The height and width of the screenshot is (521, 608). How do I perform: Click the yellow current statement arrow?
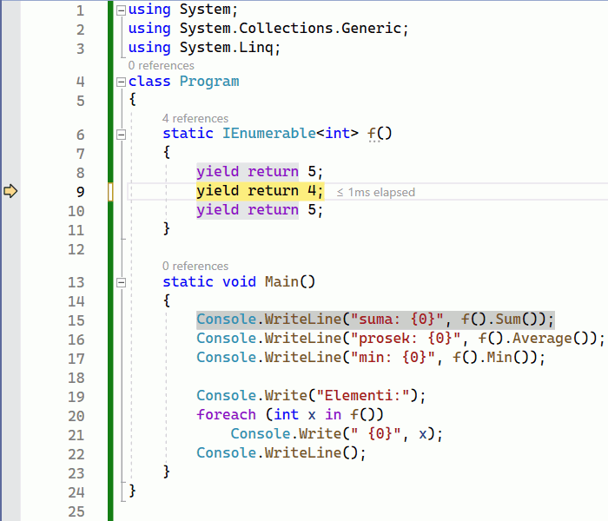tap(10, 191)
